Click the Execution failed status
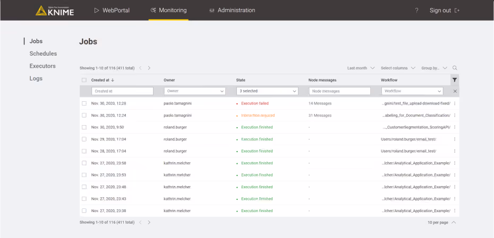The width and height of the screenshot is (494, 238). point(254,103)
